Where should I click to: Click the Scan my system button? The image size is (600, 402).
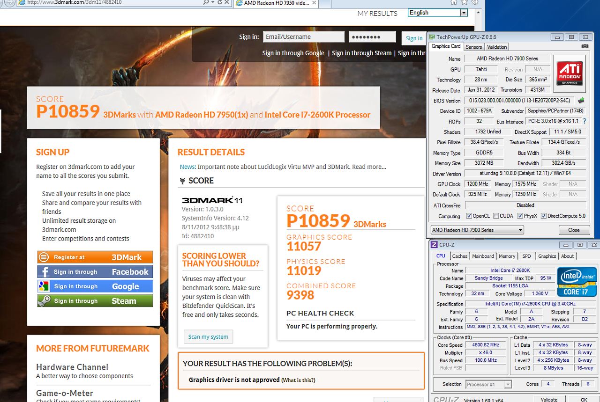(208, 337)
